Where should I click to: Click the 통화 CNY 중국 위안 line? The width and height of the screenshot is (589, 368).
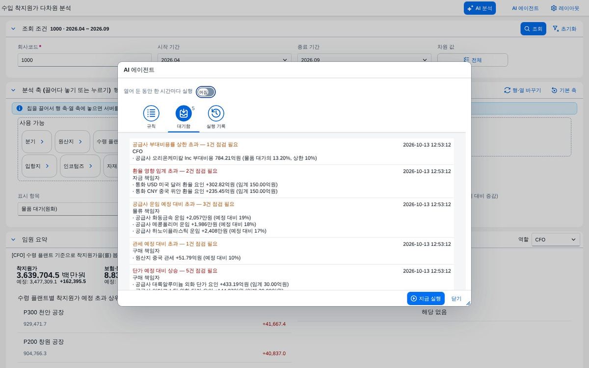[205, 191]
